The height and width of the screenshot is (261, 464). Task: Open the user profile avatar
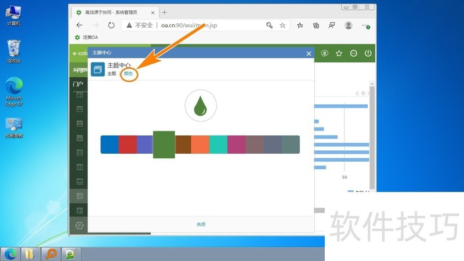click(x=349, y=25)
